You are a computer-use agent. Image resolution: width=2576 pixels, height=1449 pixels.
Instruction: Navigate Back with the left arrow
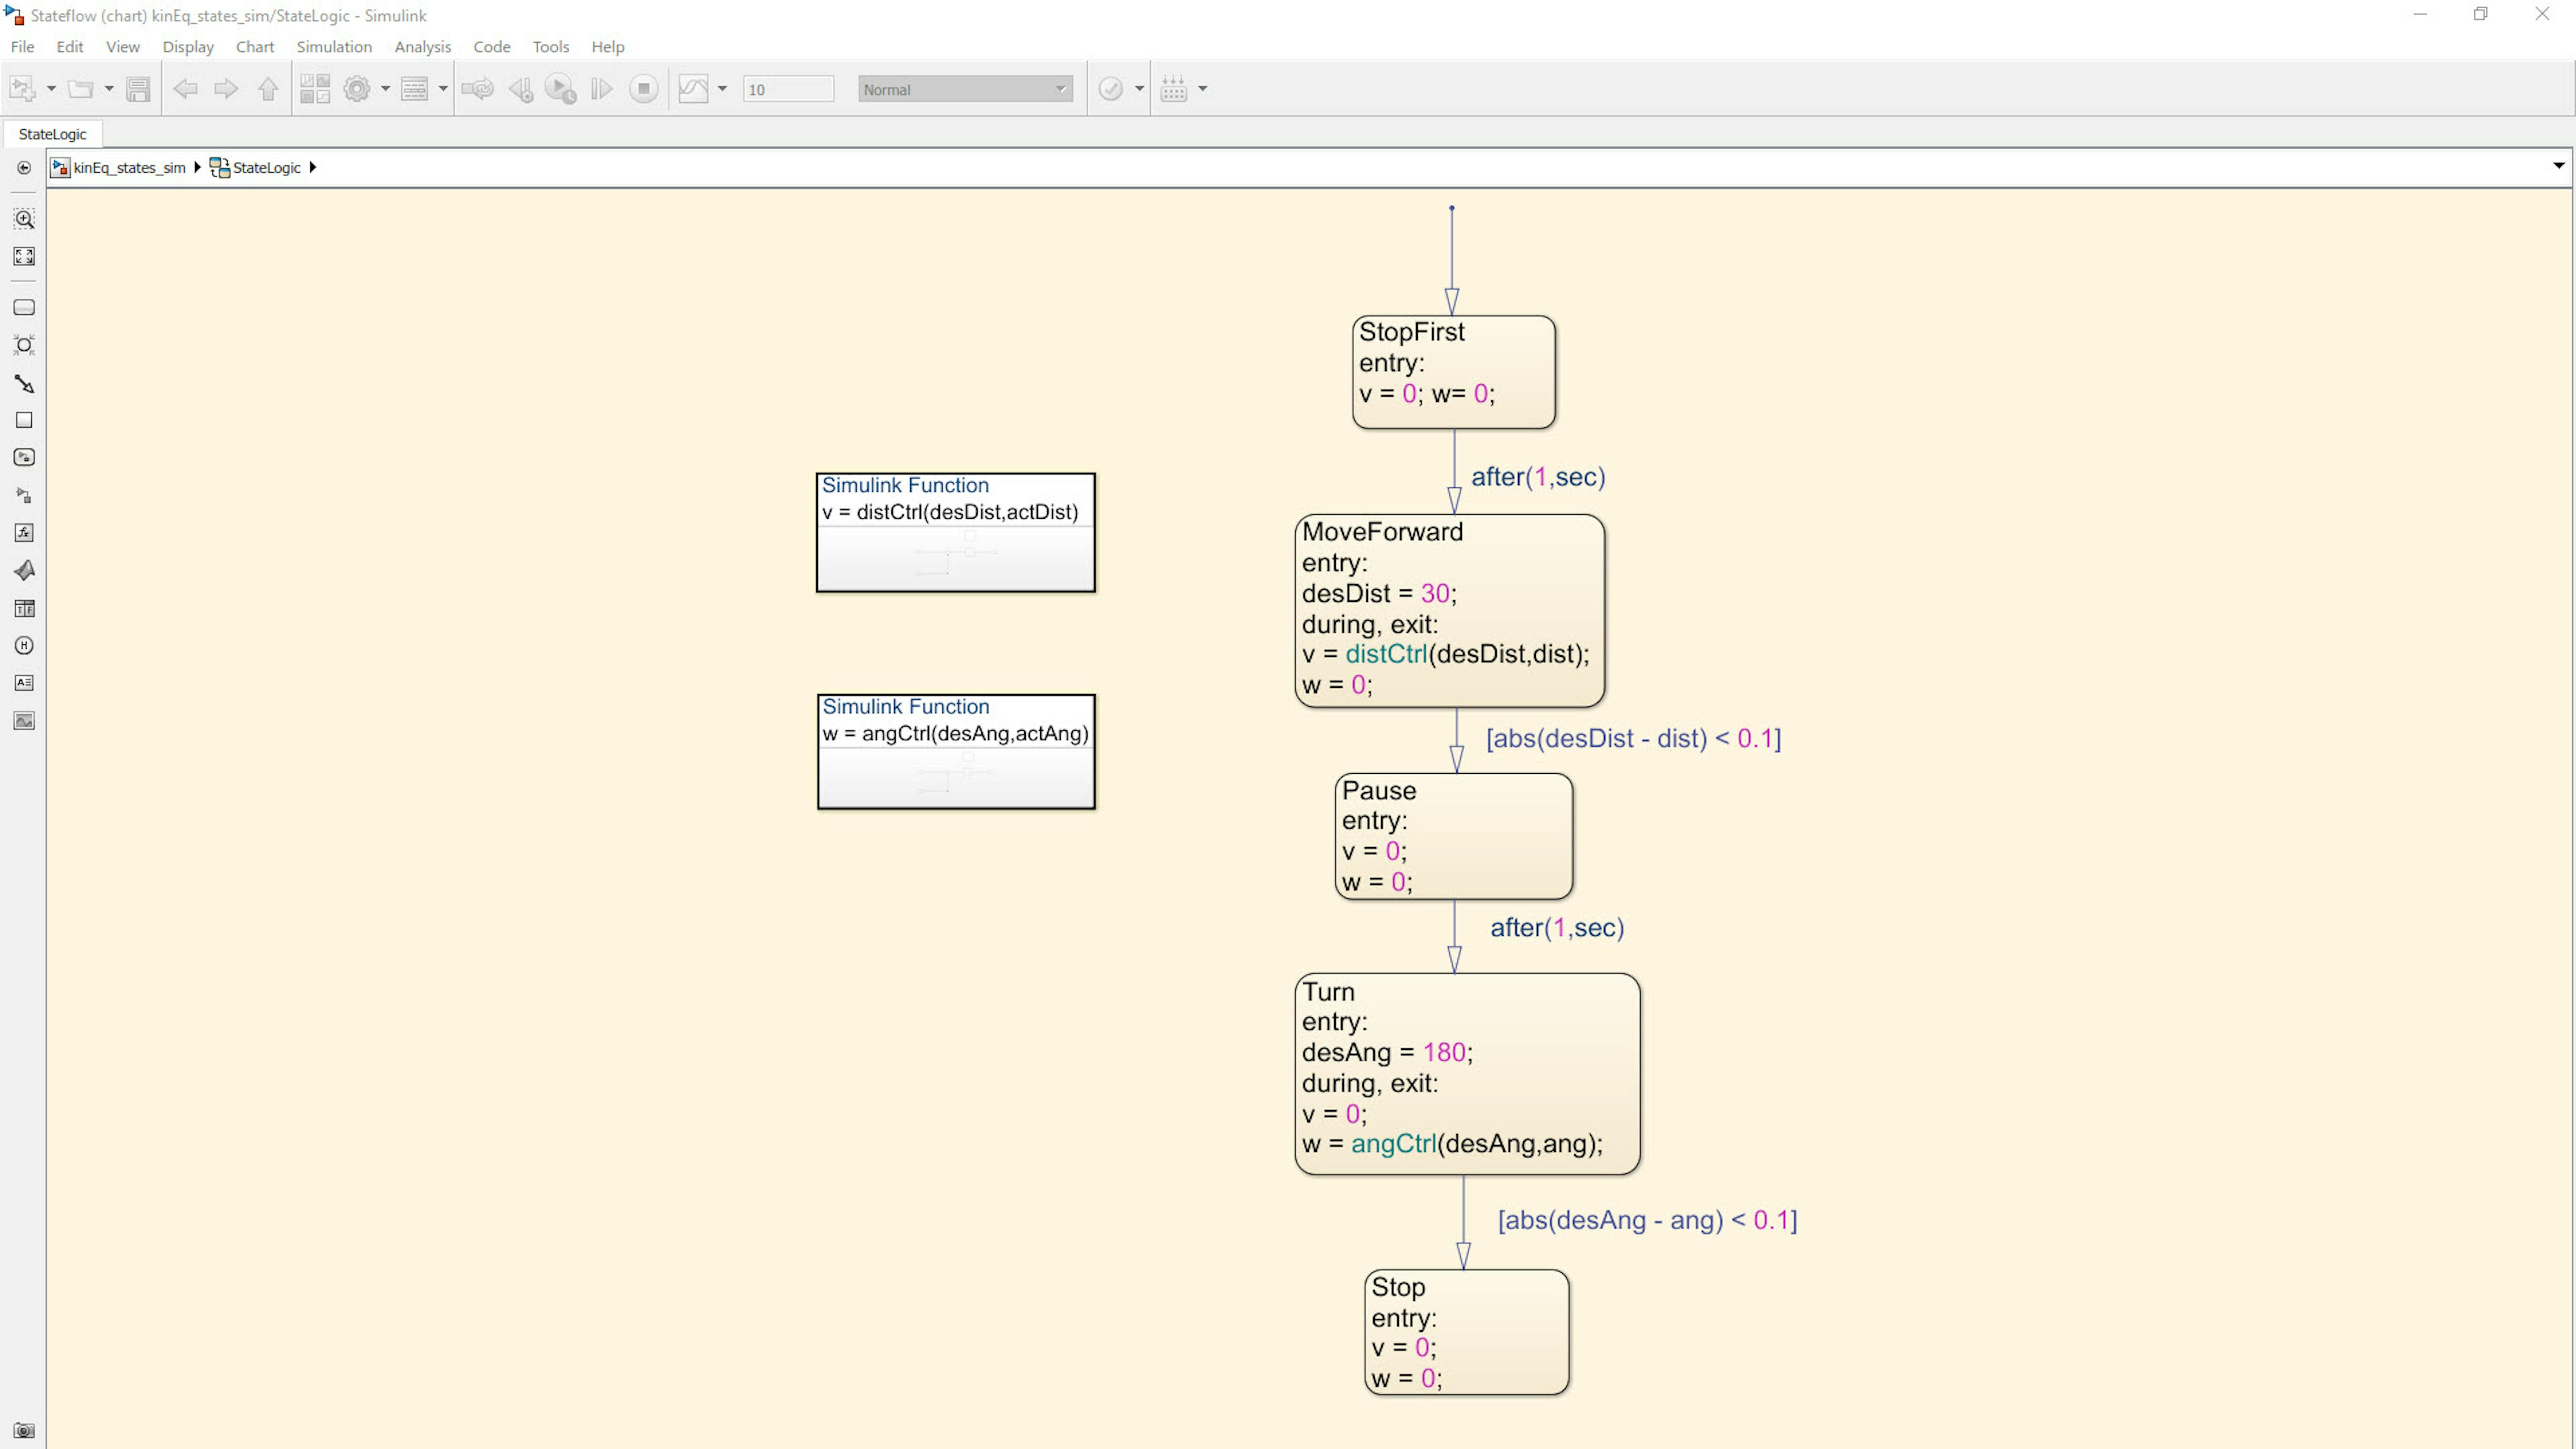[185, 89]
